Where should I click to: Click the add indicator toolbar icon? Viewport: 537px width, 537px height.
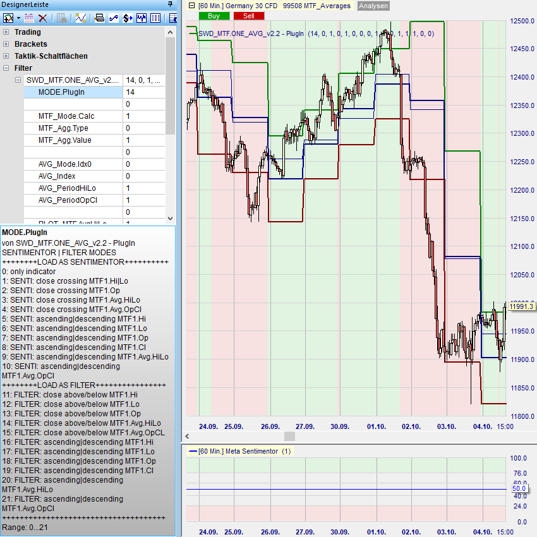pos(8,18)
